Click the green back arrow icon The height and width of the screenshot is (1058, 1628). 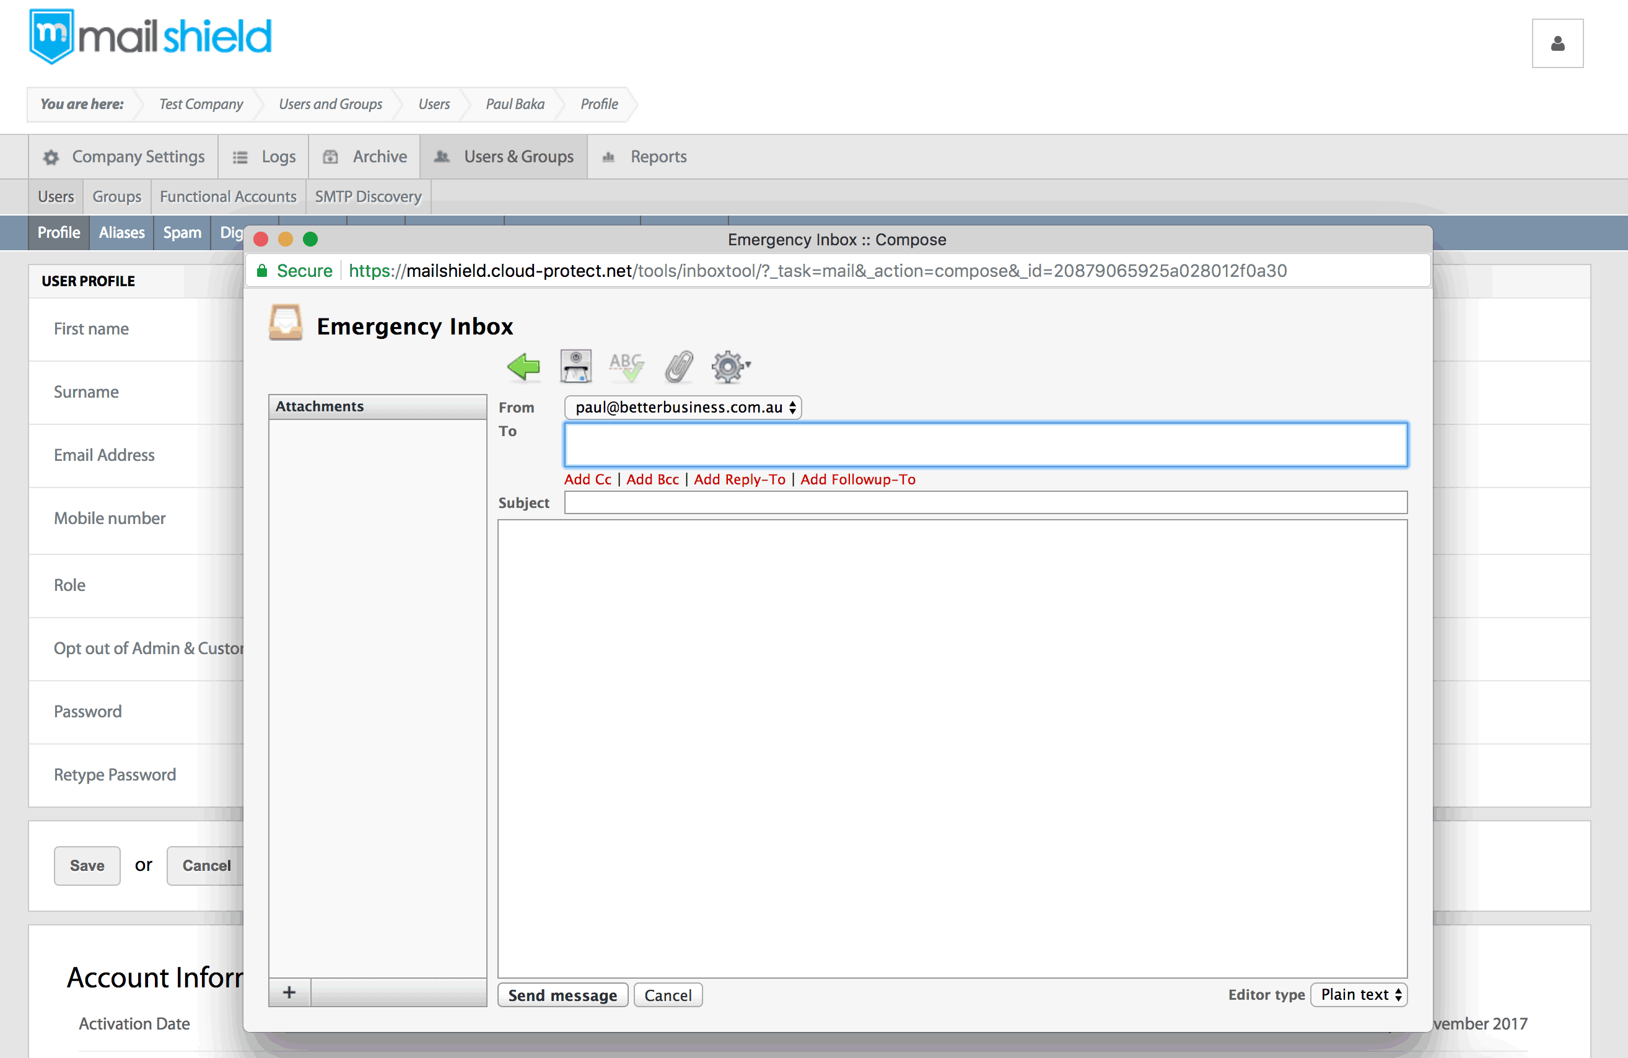523,367
